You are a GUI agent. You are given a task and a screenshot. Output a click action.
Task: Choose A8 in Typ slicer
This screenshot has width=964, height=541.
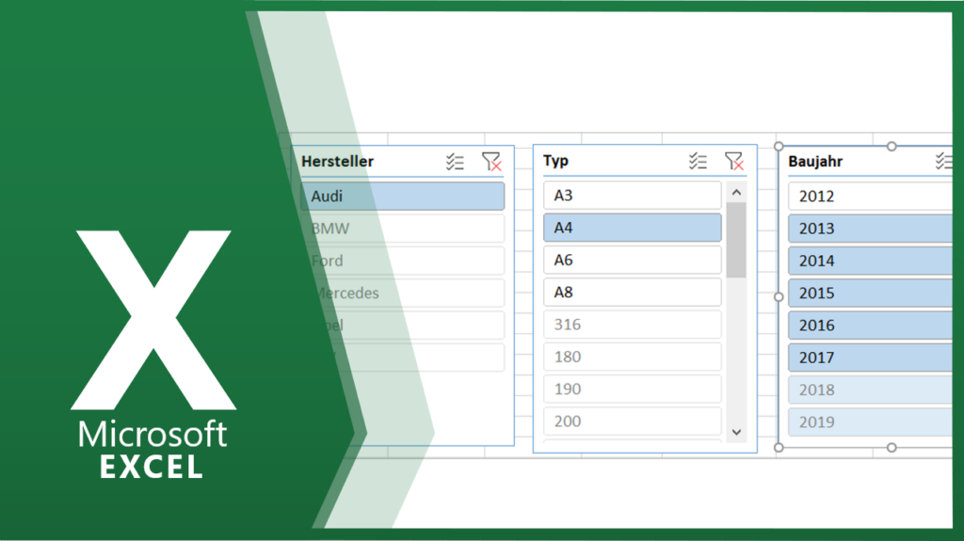click(x=632, y=292)
